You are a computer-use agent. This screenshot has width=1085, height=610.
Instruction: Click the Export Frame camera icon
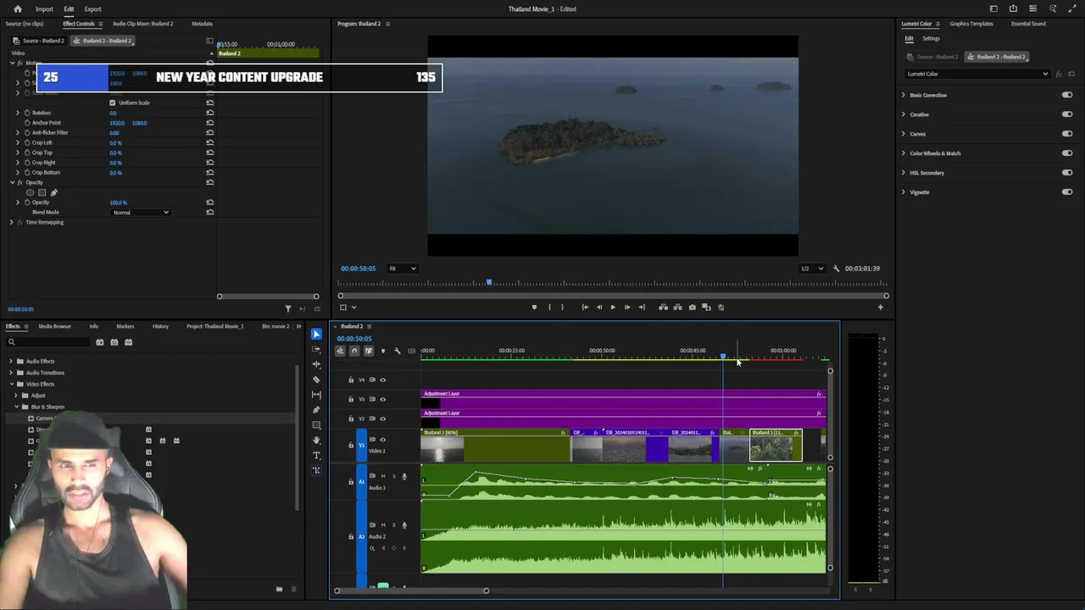692,308
